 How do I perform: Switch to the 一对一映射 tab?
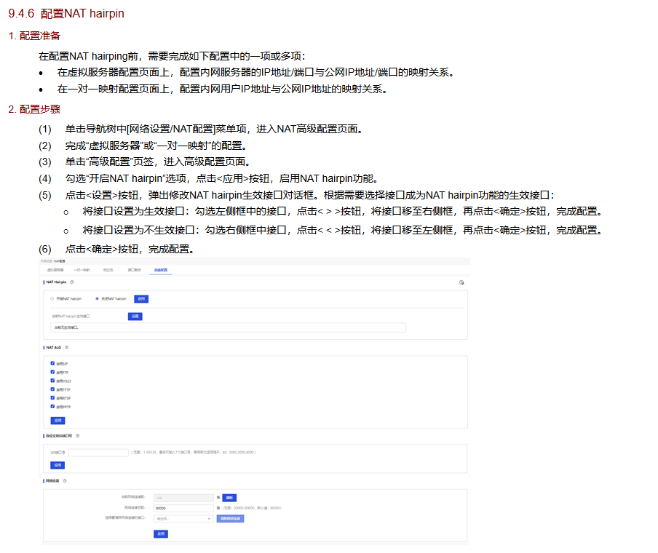coord(82,270)
